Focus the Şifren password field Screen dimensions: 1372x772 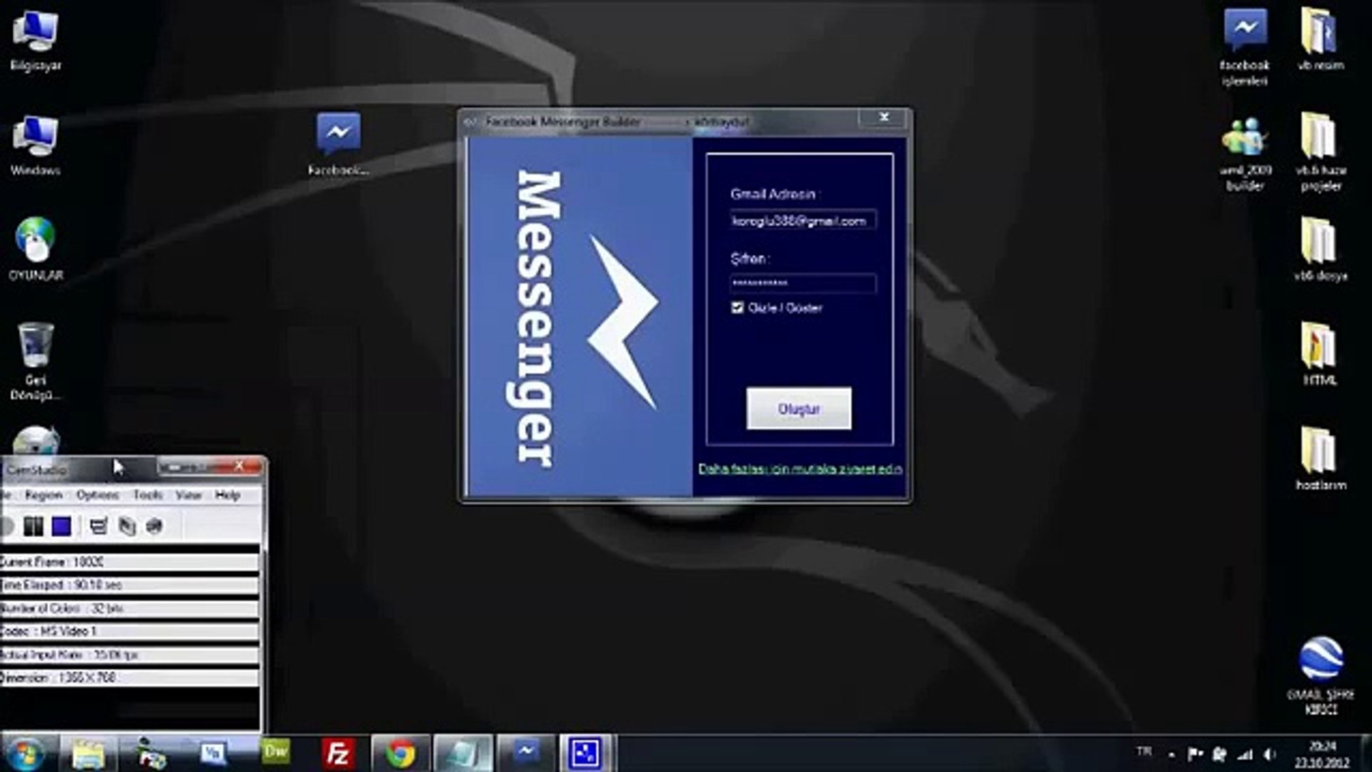click(802, 284)
